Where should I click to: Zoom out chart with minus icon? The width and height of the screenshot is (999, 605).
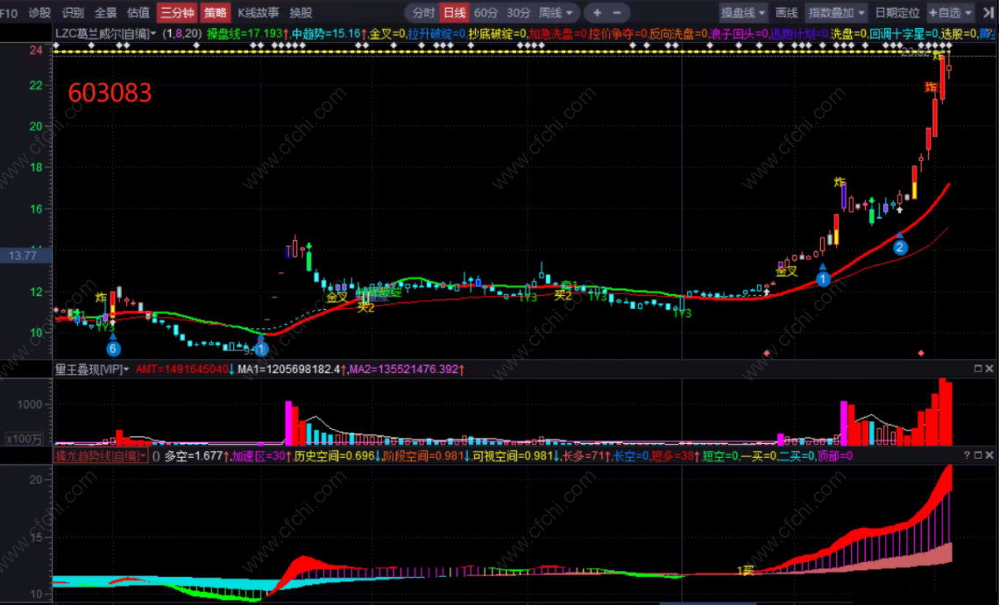click(x=617, y=13)
